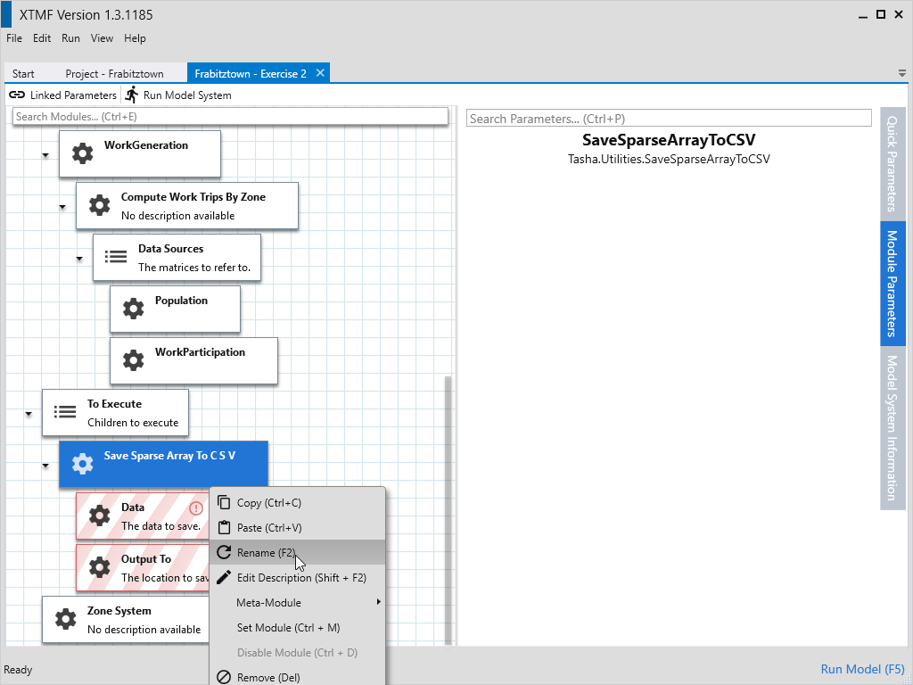The width and height of the screenshot is (913, 685).
Task: Choose Rename (F2) from context menu
Action: [x=266, y=553]
